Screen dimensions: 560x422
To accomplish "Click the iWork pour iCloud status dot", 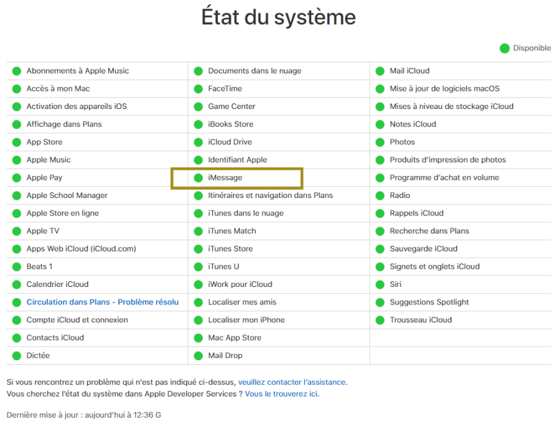I will click(198, 285).
